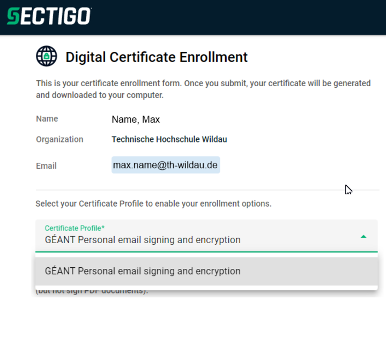Click the green S in Sectigo logo
This screenshot has height=354, width=386.
point(13,16)
